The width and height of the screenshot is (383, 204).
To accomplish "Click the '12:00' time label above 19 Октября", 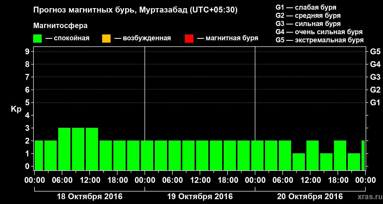I will click(x=200, y=180).
